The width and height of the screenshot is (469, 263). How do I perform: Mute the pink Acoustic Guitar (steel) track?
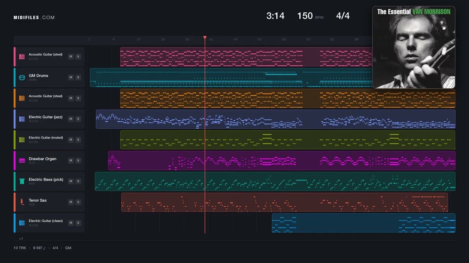click(71, 57)
